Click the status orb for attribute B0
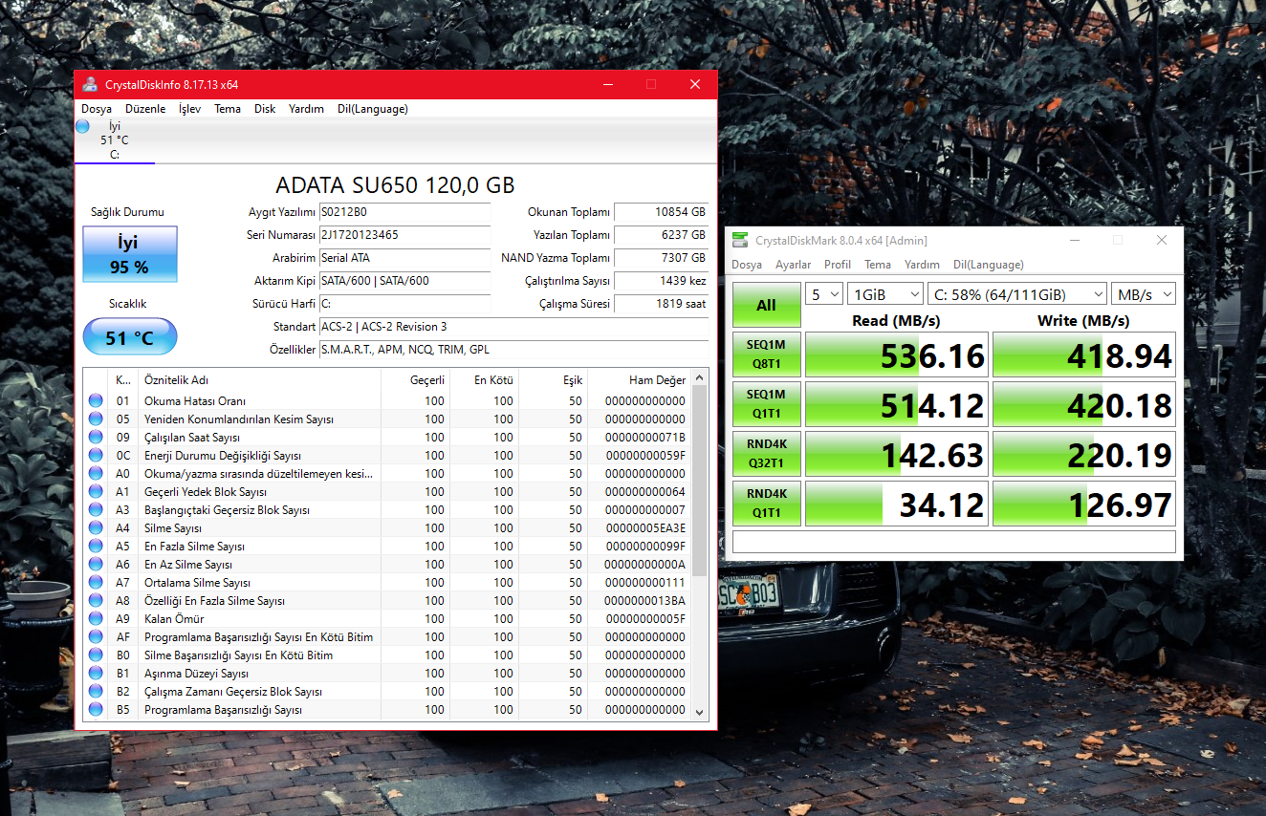Screen dimensions: 1266x816 click(96, 655)
